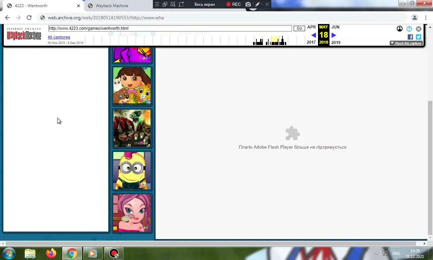This screenshot has width=433, height=260.
Task: Open the Dora with pets game thumbnail
Action: click(x=132, y=85)
